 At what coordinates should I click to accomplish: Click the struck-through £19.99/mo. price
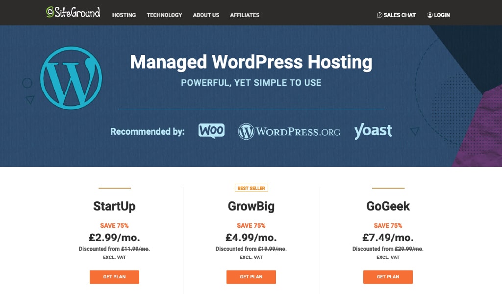pyautogui.click(x=272, y=249)
